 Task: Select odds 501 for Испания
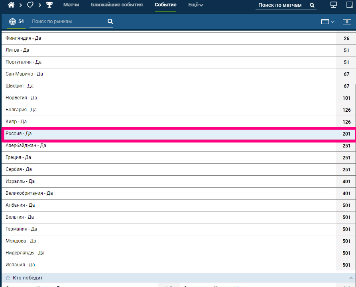pyautogui.click(x=346, y=265)
